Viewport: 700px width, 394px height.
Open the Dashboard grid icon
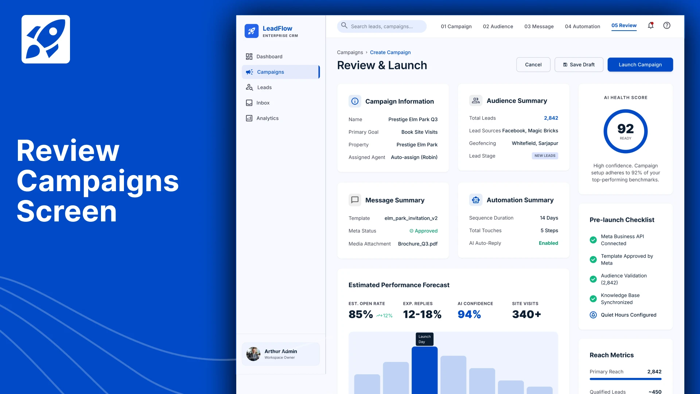[x=249, y=57]
